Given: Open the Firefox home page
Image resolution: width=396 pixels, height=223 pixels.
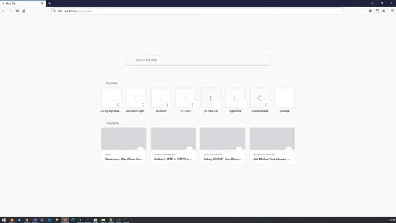Looking at the screenshot, I should (x=24, y=11).
